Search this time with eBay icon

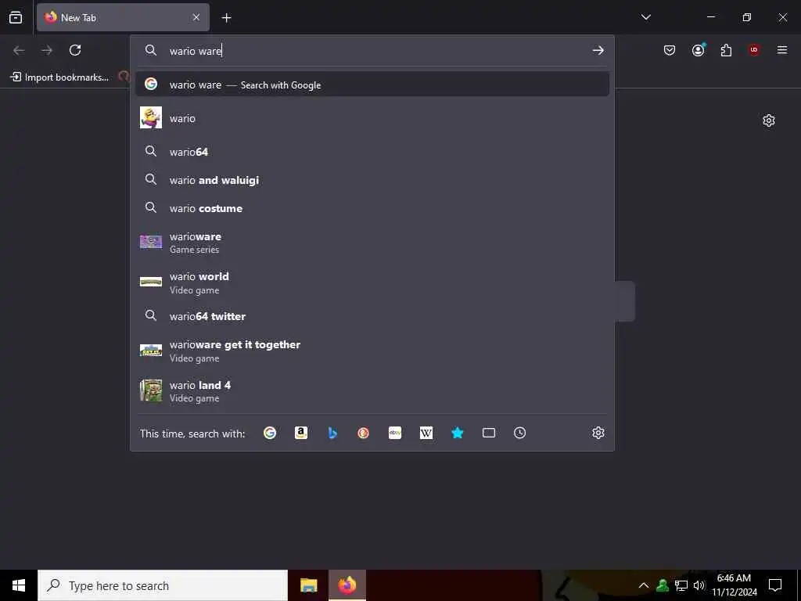395,433
